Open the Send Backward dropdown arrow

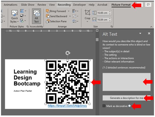(70, 16)
